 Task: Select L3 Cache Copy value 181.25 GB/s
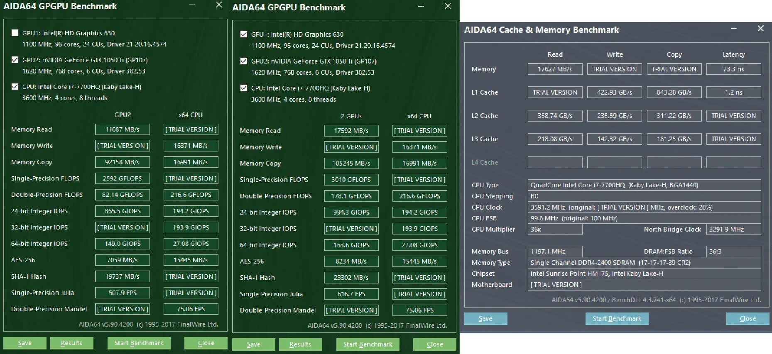(x=674, y=139)
